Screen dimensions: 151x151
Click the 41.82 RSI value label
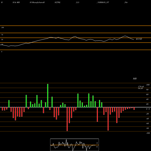click(139, 39)
